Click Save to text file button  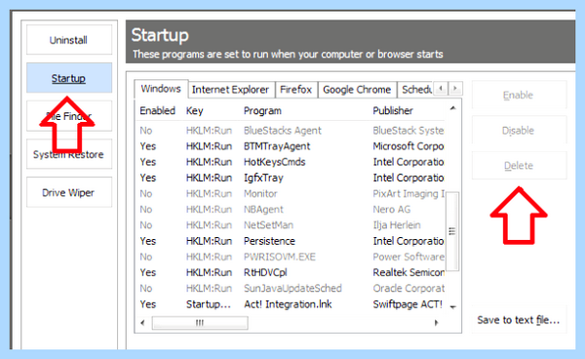[x=519, y=320]
